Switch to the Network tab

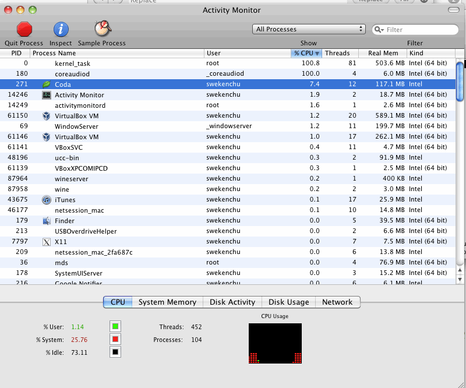[x=337, y=302]
